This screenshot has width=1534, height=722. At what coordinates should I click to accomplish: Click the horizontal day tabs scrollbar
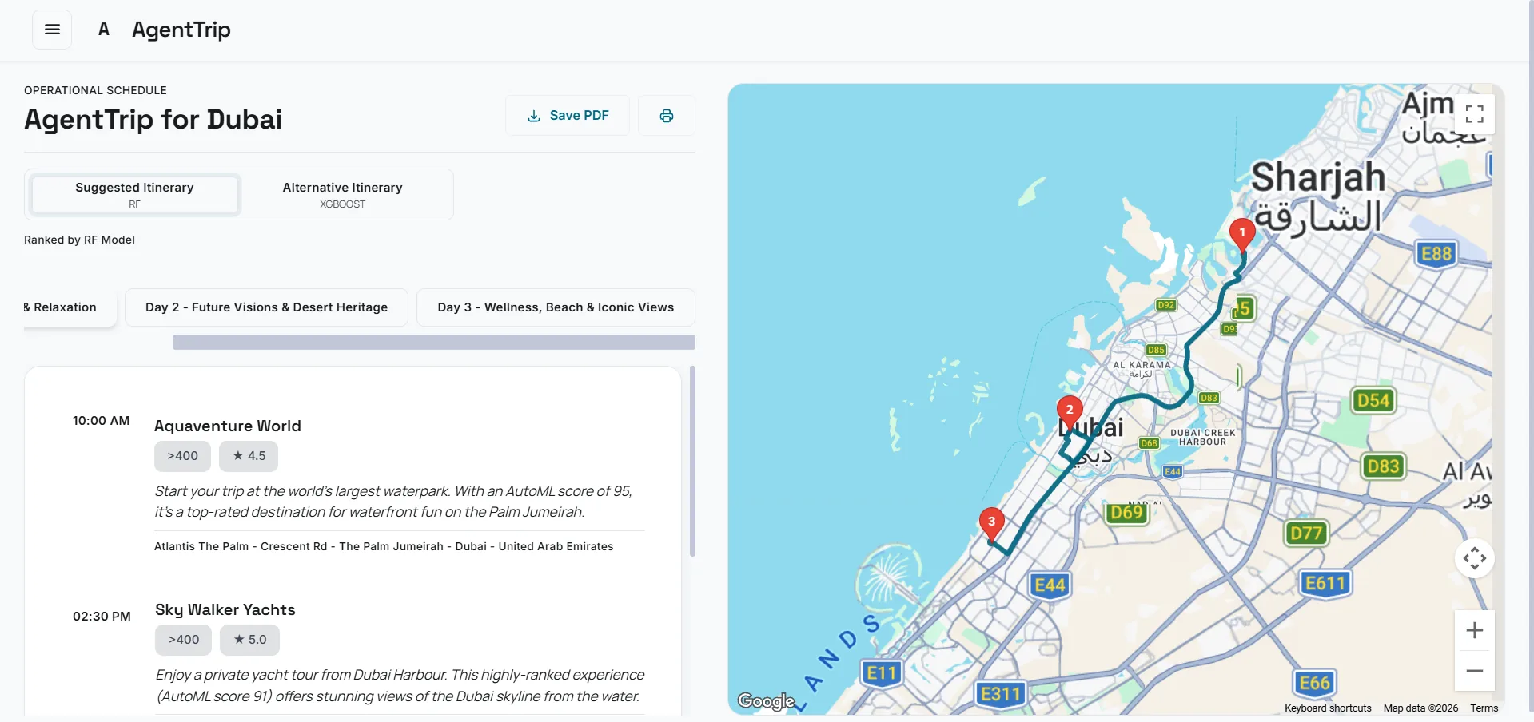click(434, 343)
